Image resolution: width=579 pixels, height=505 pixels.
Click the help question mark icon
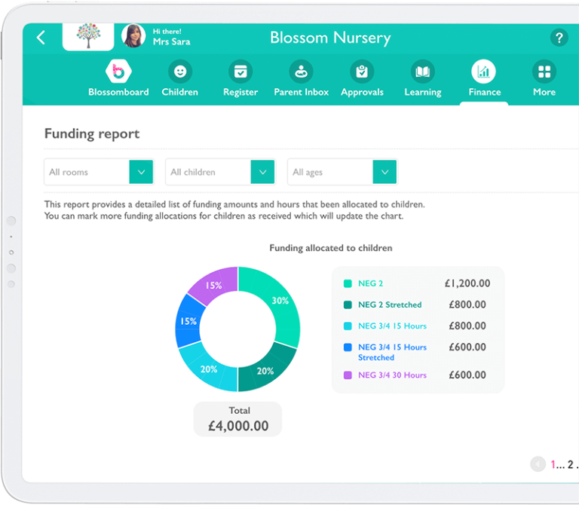(559, 38)
